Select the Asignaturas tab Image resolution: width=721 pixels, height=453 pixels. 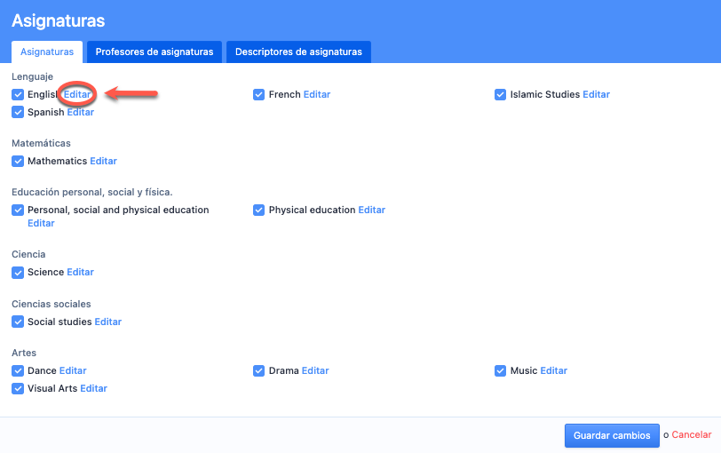47,52
